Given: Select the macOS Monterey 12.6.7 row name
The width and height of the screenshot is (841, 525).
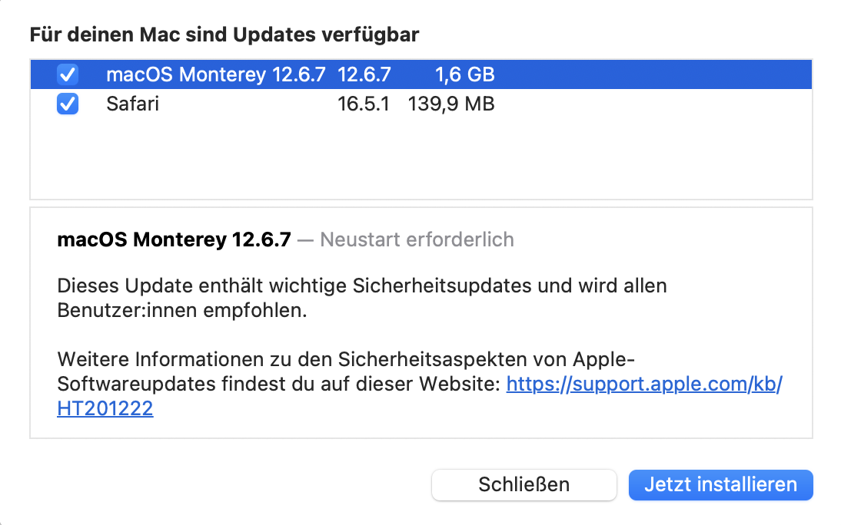Looking at the screenshot, I should click(216, 74).
